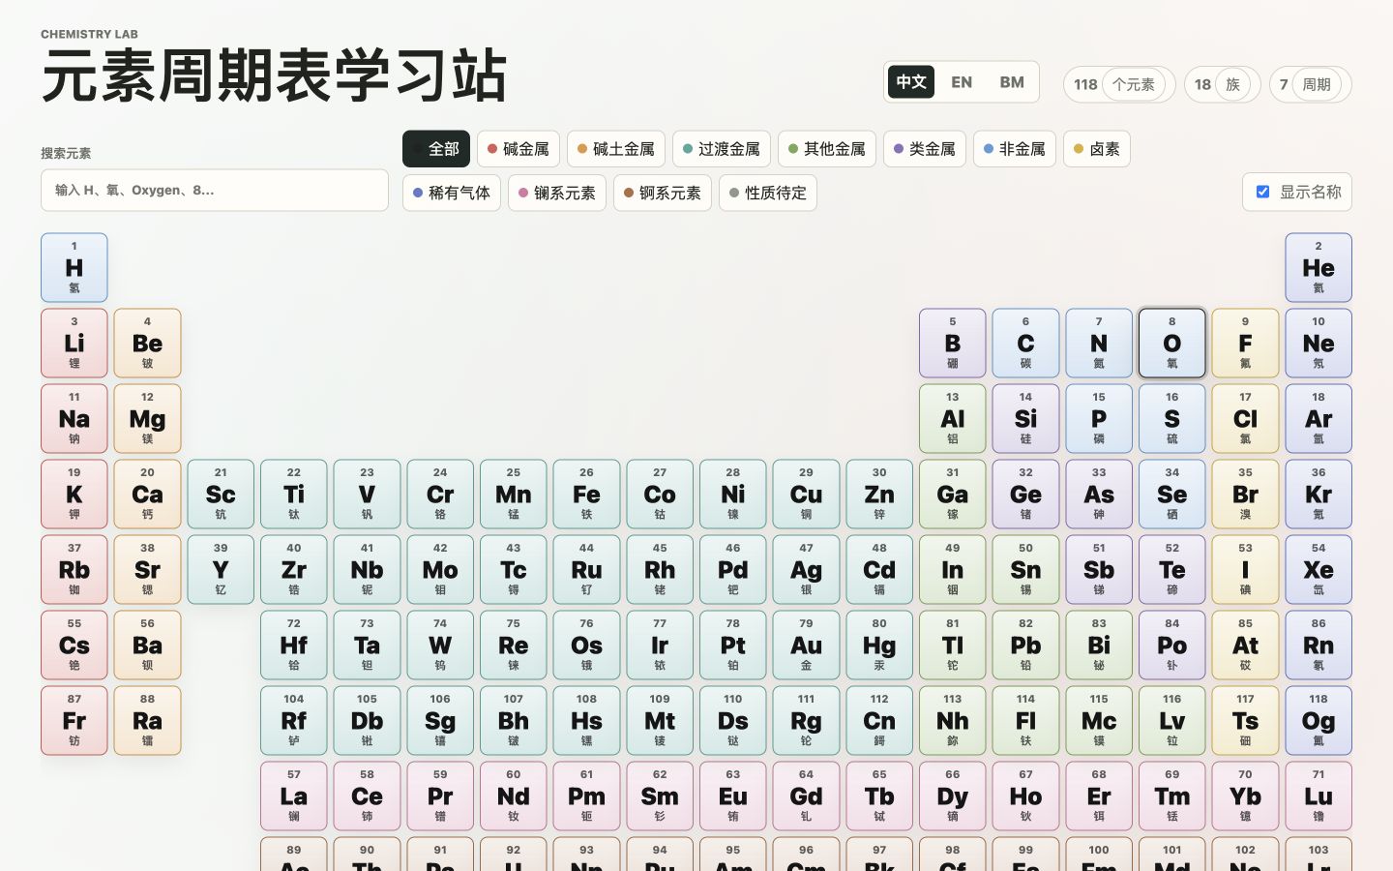1393x871 pixels.
Task: Filter by 卤素 category
Action: (1097, 149)
